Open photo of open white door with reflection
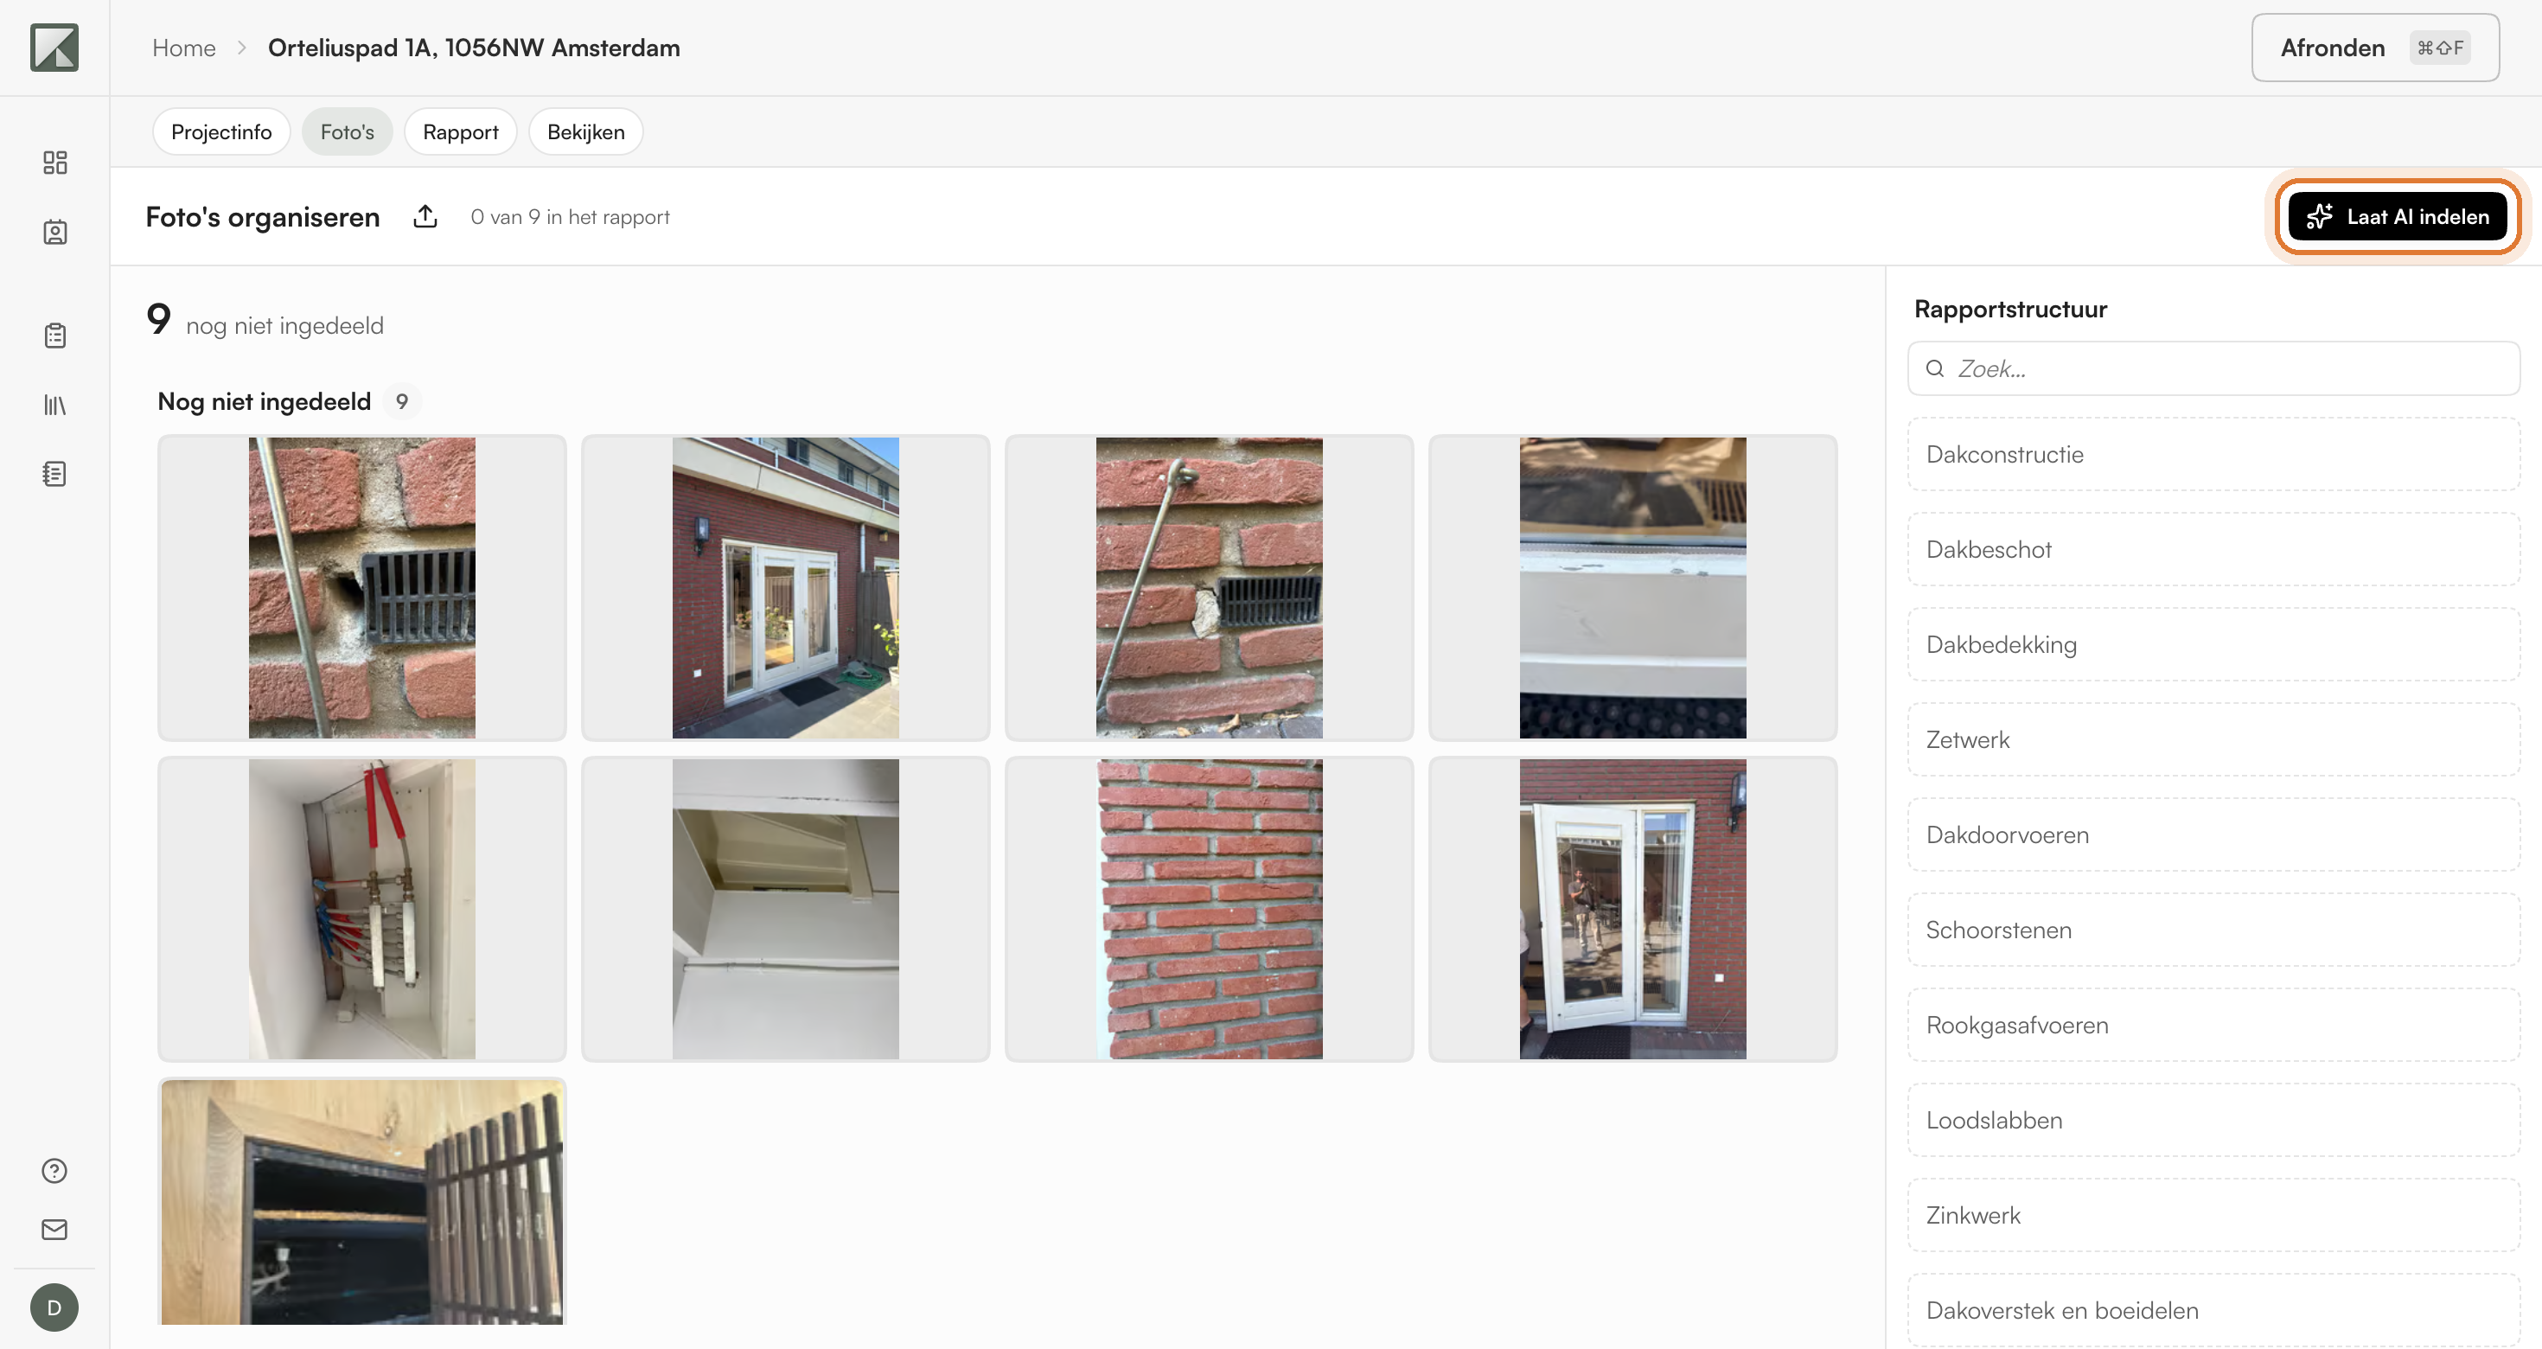This screenshot has height=1349, width=2542. point(1633,909)
